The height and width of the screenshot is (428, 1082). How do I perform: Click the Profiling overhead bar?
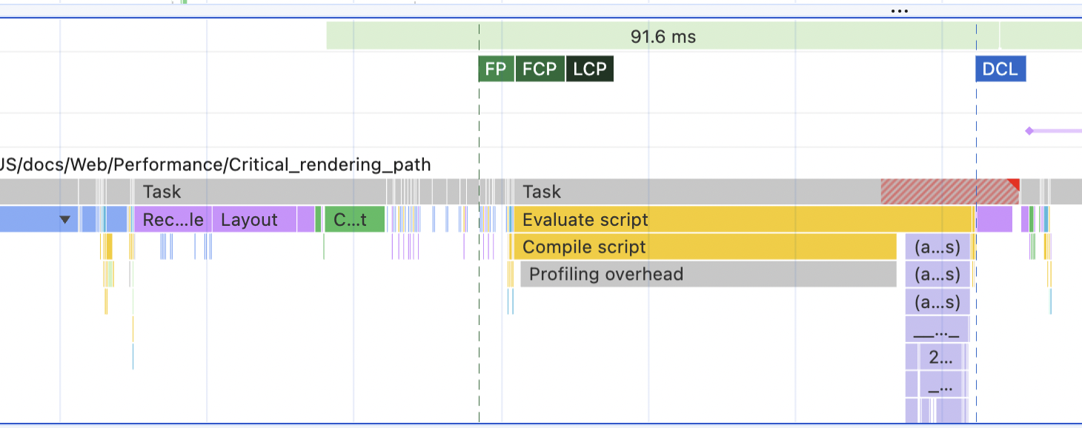pos(708,275)
